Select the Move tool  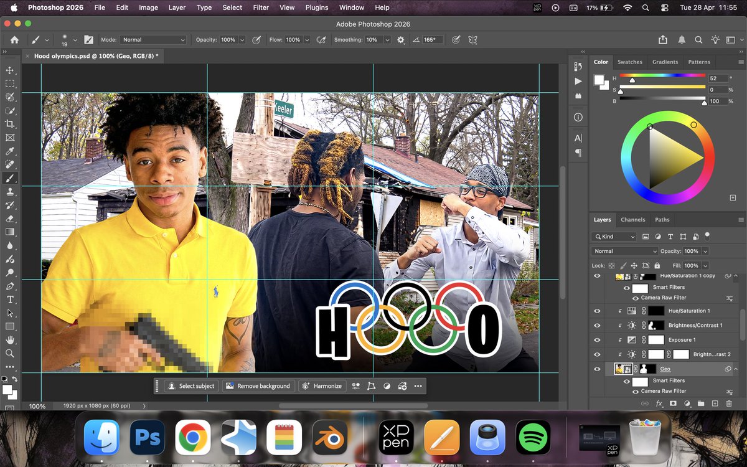point(9,70)
